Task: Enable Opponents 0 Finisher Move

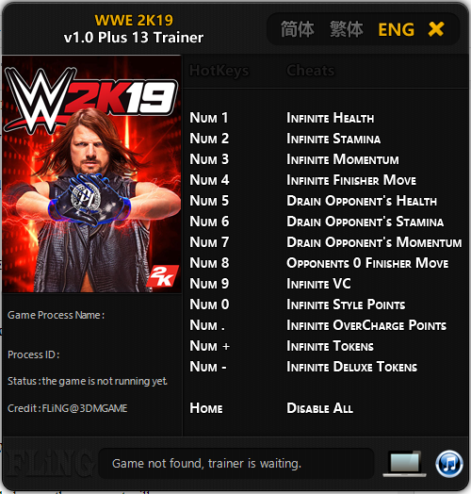Action: [x=367, y=263]
